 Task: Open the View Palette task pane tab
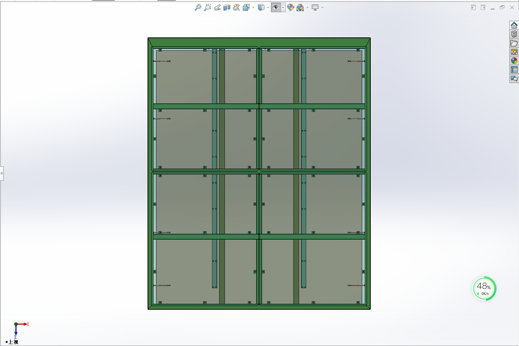514,52
